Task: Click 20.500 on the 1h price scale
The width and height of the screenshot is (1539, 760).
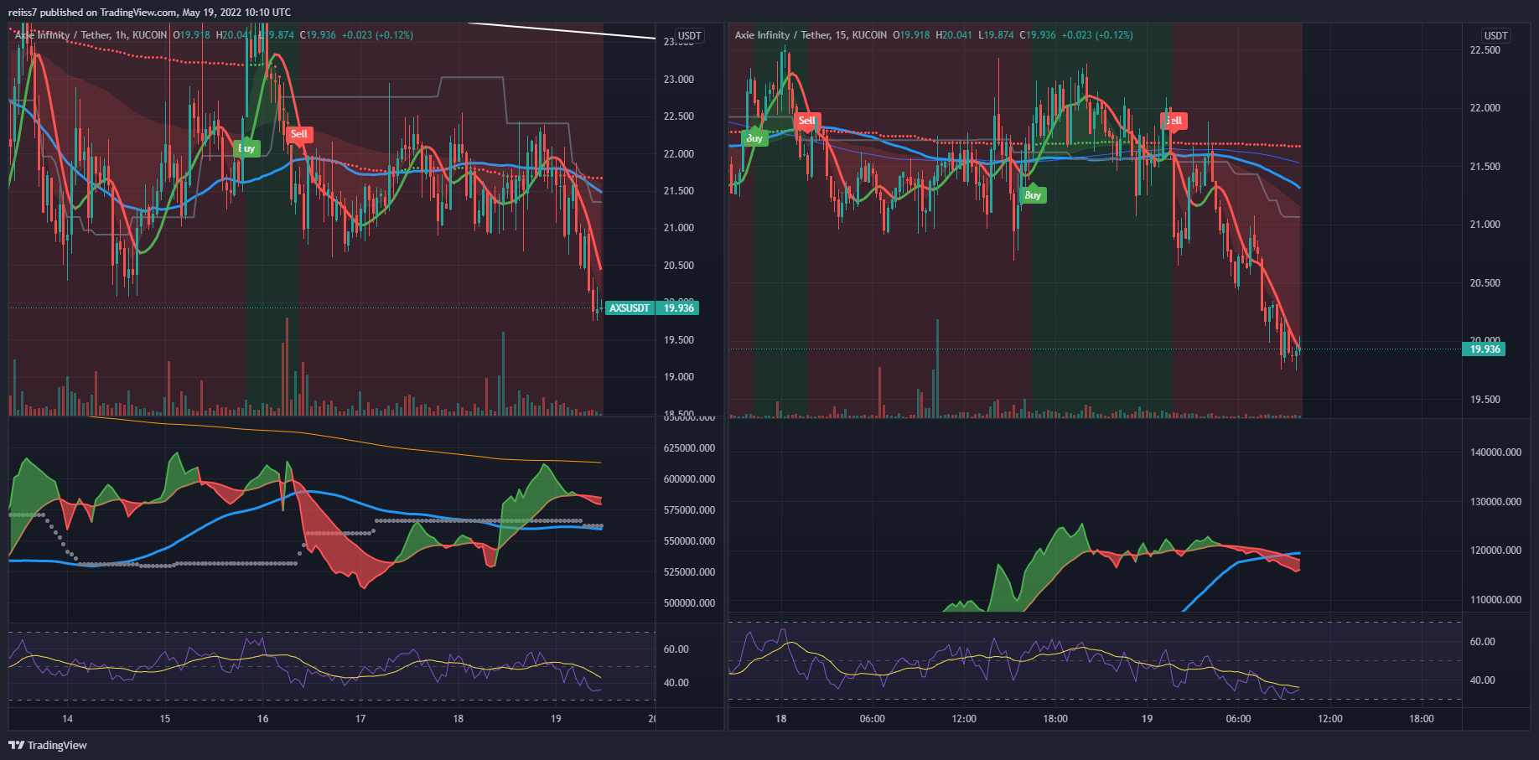Action: (x=679, y=266)
